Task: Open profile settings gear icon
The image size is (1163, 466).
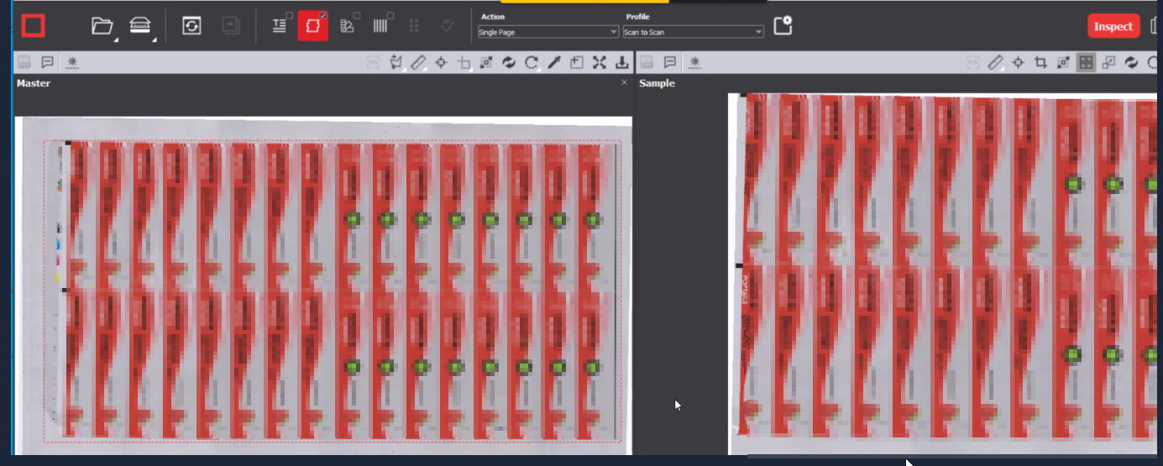Action: [x=783, y=26]
